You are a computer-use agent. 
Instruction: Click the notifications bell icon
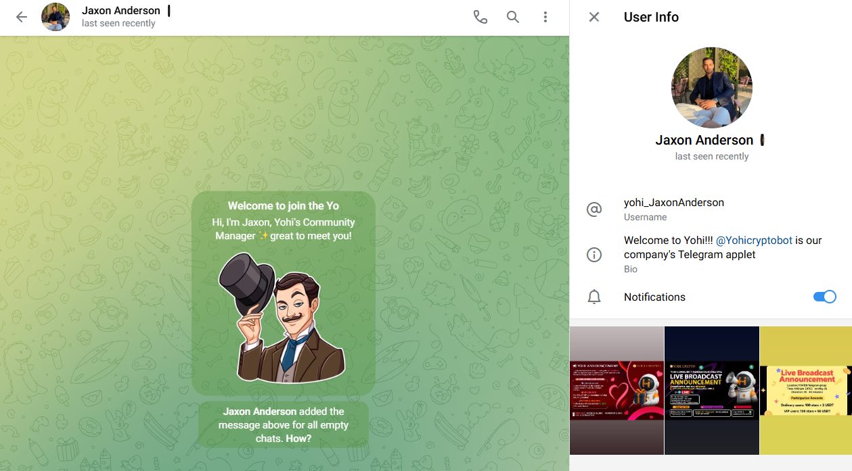(594, 297)
